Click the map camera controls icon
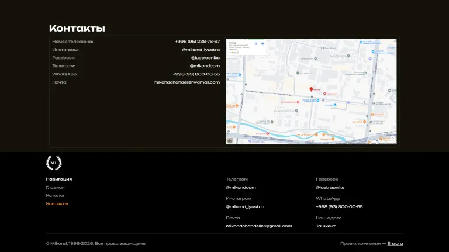Viewport: 449px width, 252px height. [x=392, y=139]
